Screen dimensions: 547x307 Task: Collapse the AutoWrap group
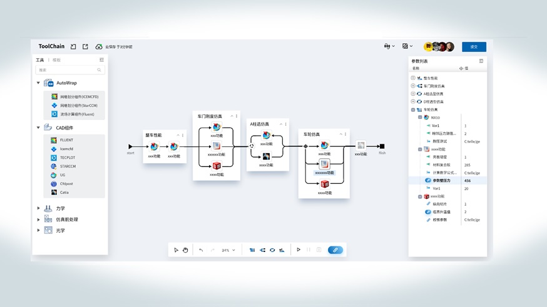point(39,83)
